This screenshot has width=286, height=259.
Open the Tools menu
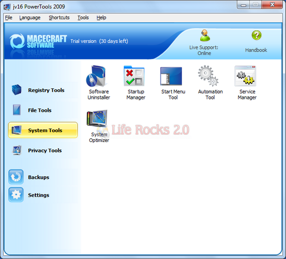[83, 18]
